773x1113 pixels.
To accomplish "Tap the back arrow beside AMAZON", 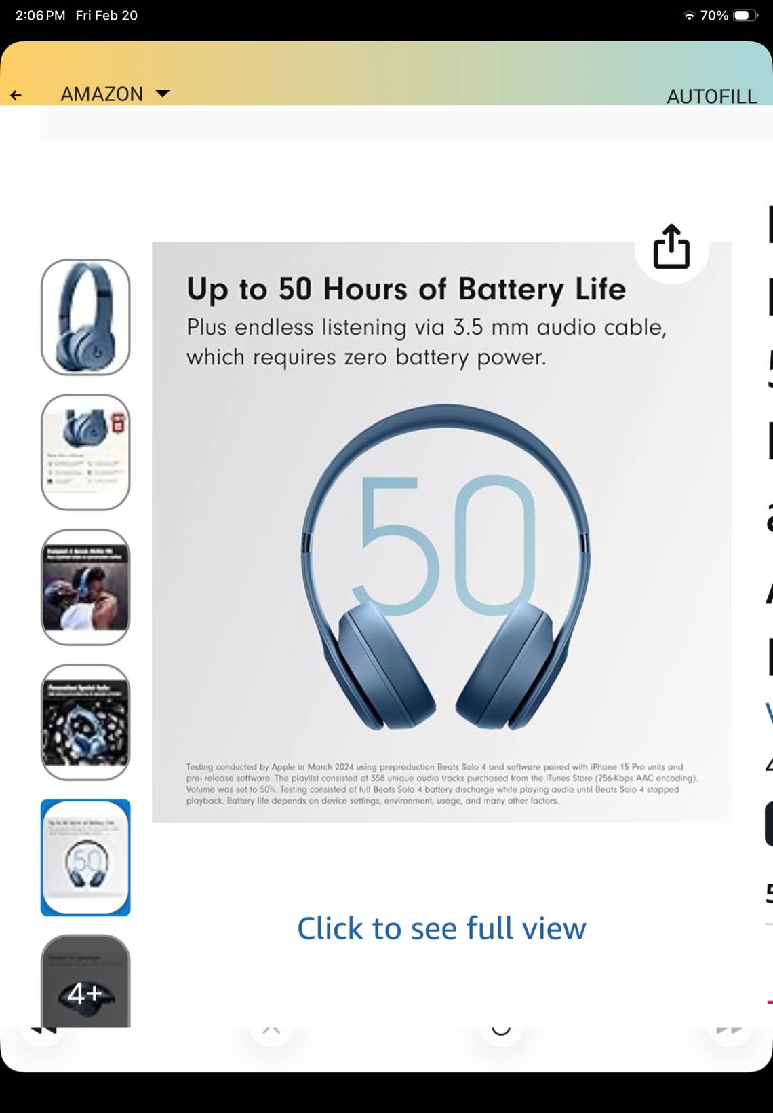I will pos(16,95).
